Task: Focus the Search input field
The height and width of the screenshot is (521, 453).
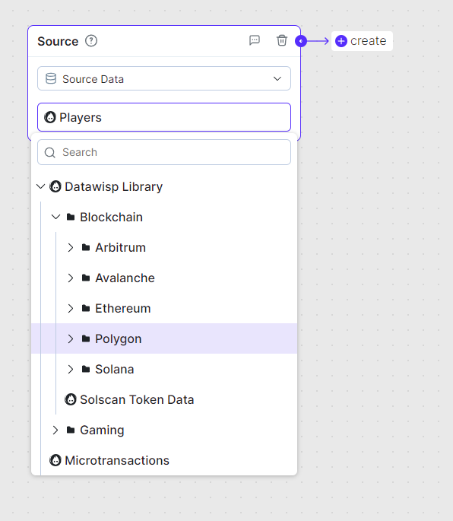Action: (164, 152)
